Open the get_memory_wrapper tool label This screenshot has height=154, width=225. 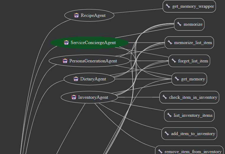click(x=193, y=6)
